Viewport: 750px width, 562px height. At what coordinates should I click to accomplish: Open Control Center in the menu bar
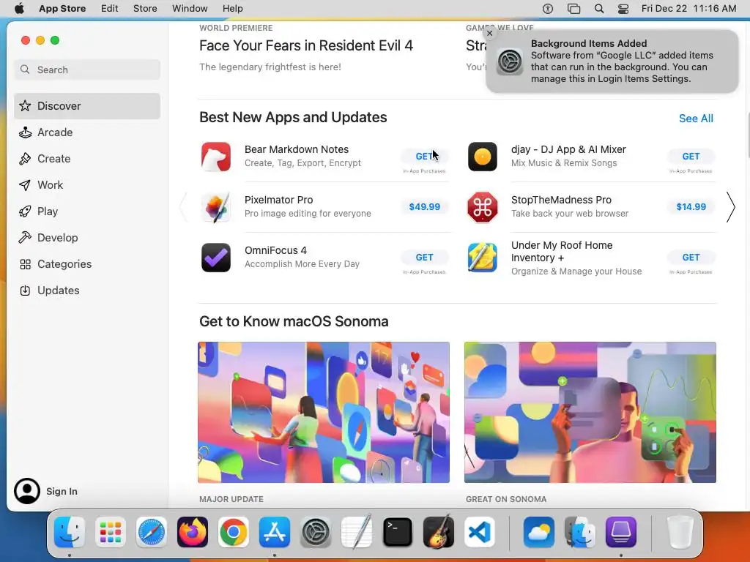coord(623,9)
